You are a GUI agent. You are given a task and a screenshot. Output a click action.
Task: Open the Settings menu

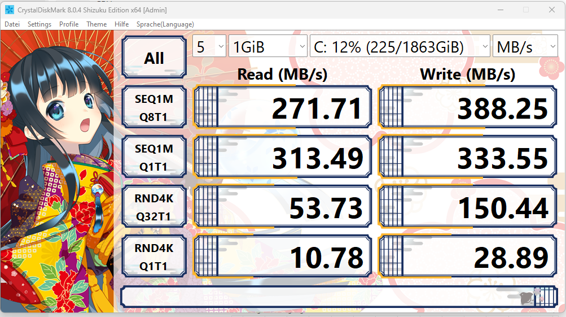tap(40, 24)
